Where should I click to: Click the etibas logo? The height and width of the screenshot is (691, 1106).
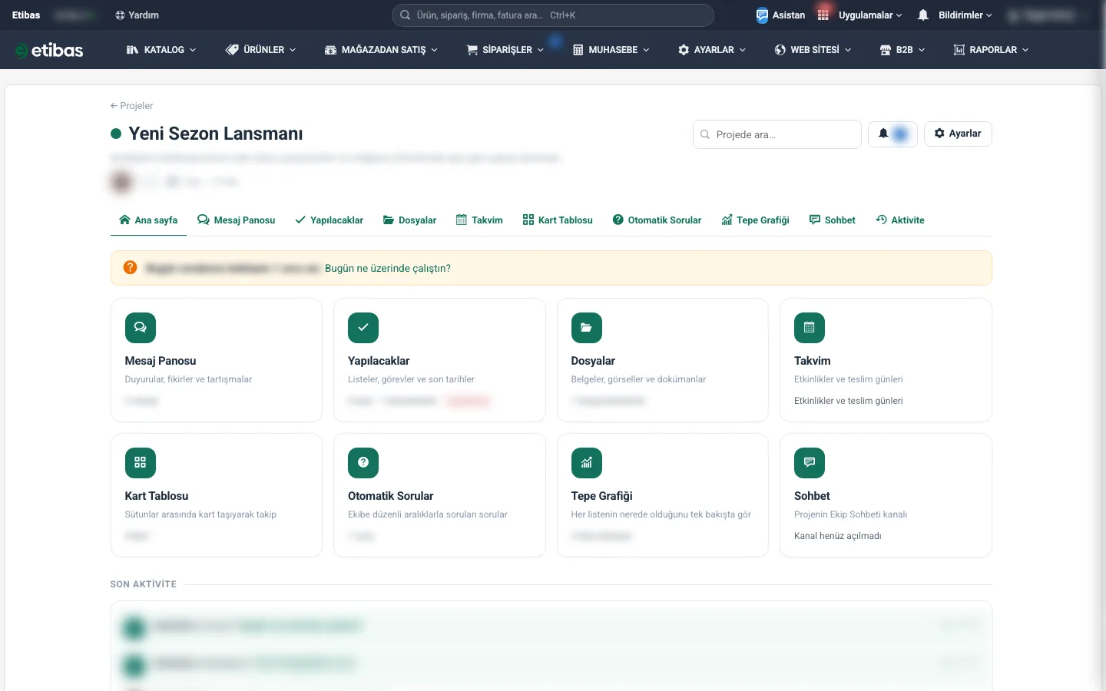49,50
